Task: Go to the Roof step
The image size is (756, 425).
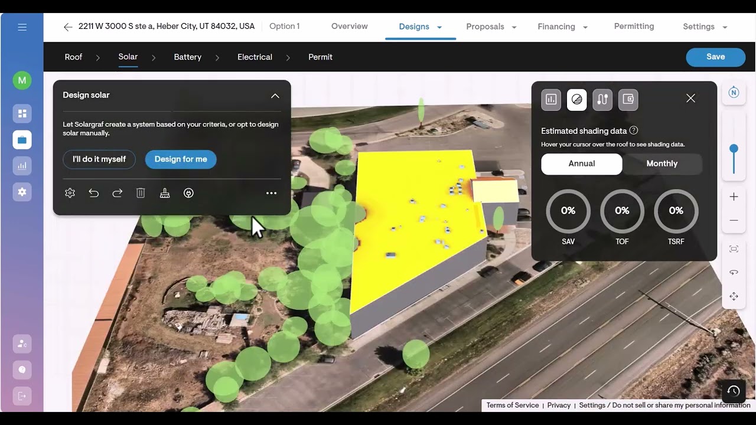Action: tap(73, 57)
